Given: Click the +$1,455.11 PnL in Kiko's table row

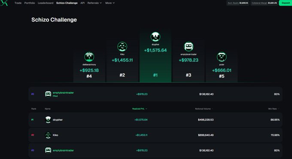Looking at the screenshot, I should click(141, 135).
